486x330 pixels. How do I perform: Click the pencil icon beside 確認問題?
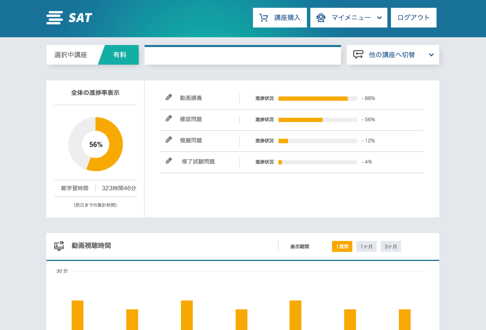[169, 118]
